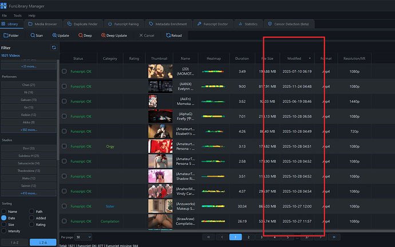Tick the checkbox for the (Anzuworks) Makeup row
This screenshot has width=395, height=247.
pos(64,206)
